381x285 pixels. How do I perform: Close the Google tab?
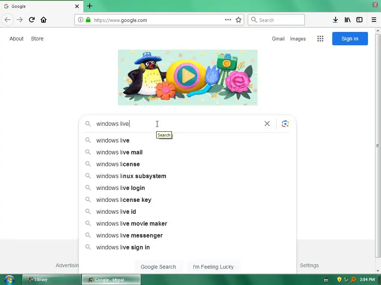tap(77, 6)
